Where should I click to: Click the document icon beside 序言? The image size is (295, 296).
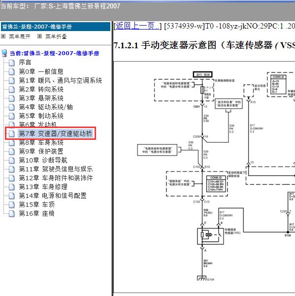(12, 63)
